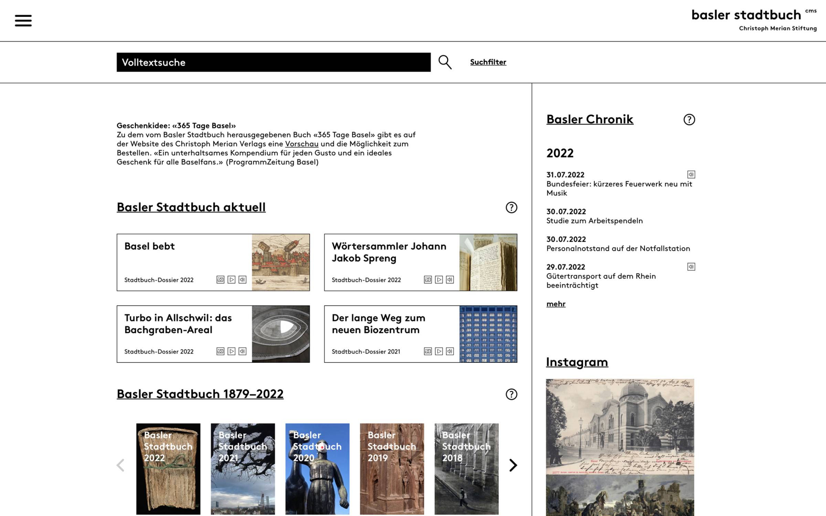Click audio icon next to 29.07.2022 entry
The height and width of the screenshot is (516, 826).
pos(691,267)
